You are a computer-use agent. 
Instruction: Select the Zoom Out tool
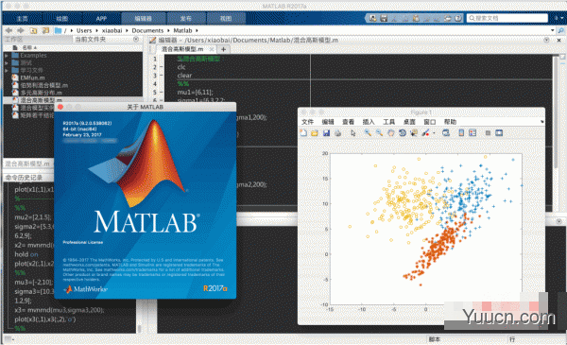(379, 133)
